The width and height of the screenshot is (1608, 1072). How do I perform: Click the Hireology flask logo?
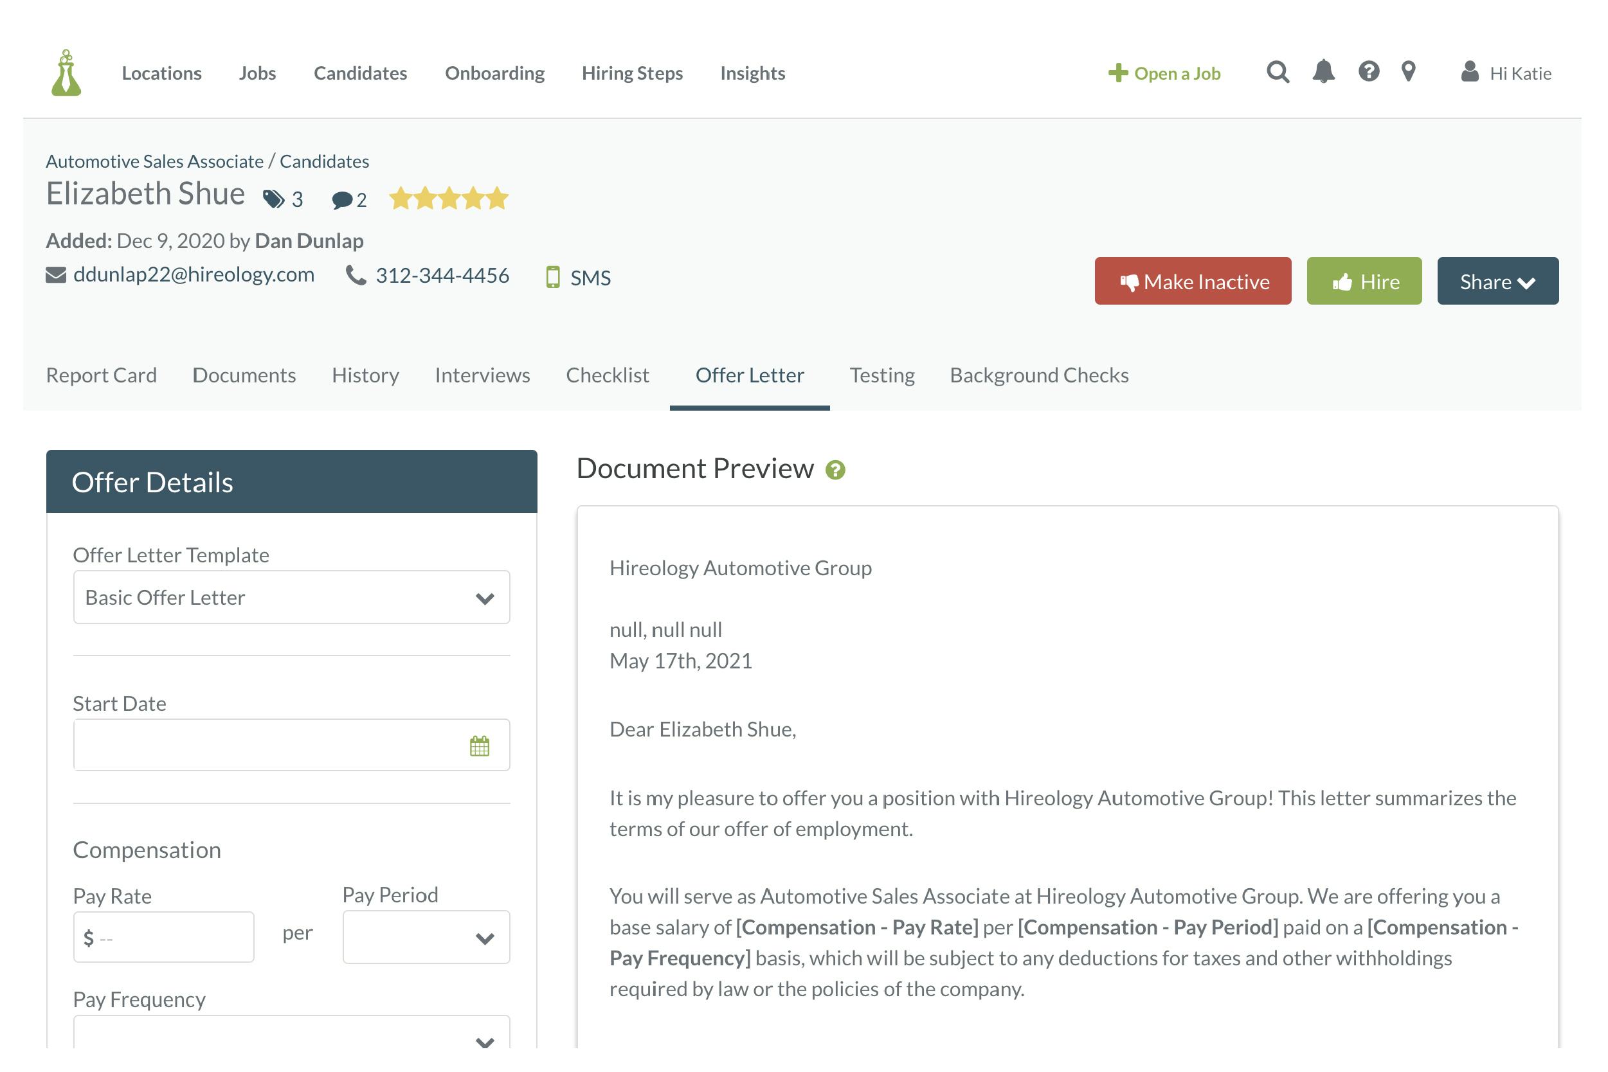point(66,73)
